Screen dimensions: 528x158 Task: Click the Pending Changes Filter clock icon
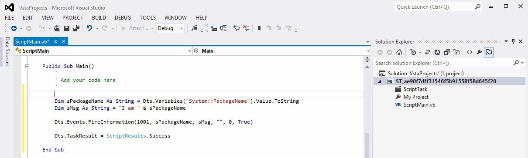coord(413,53)
